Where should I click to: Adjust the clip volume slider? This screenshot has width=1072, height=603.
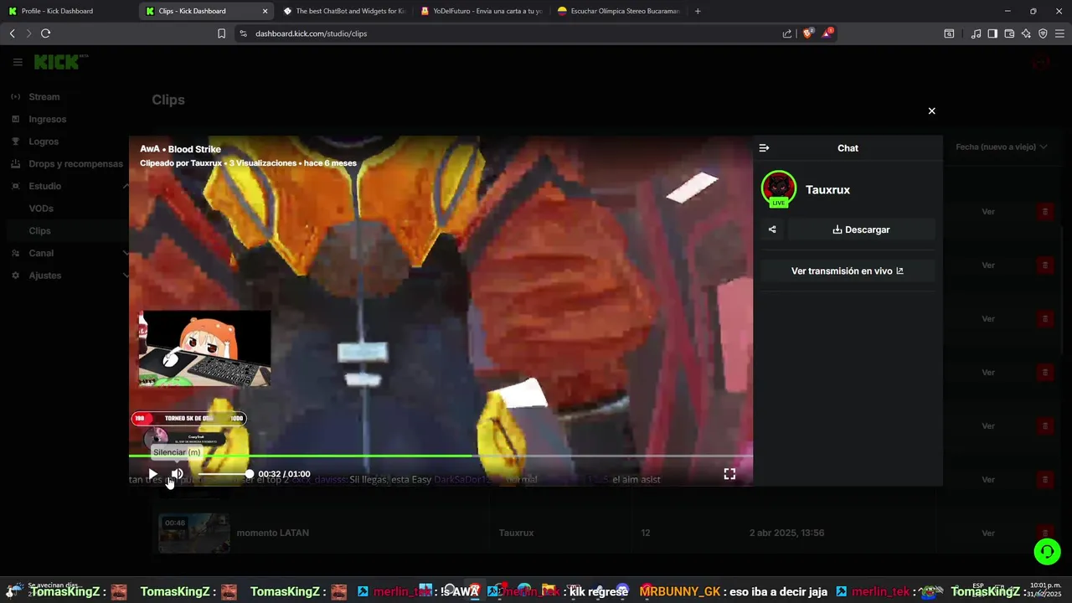click(x=224, y=474)
